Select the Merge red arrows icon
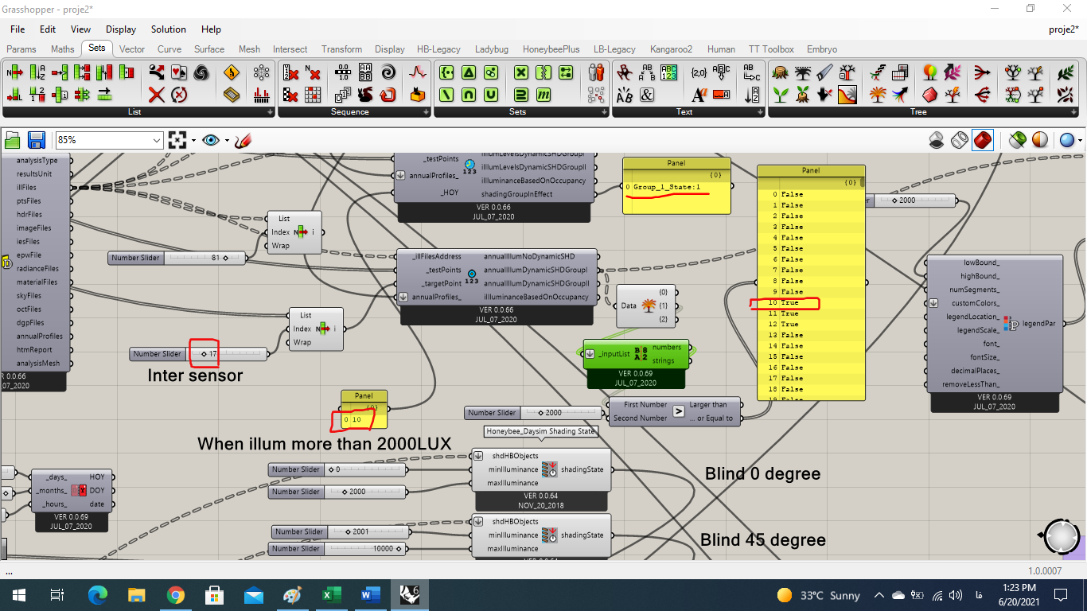This screenshot has width=1087, height=611. click(982, 72)
